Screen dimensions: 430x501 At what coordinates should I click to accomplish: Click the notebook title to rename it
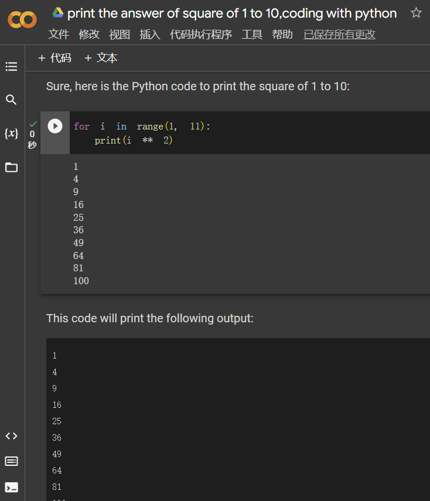point(232,13)
